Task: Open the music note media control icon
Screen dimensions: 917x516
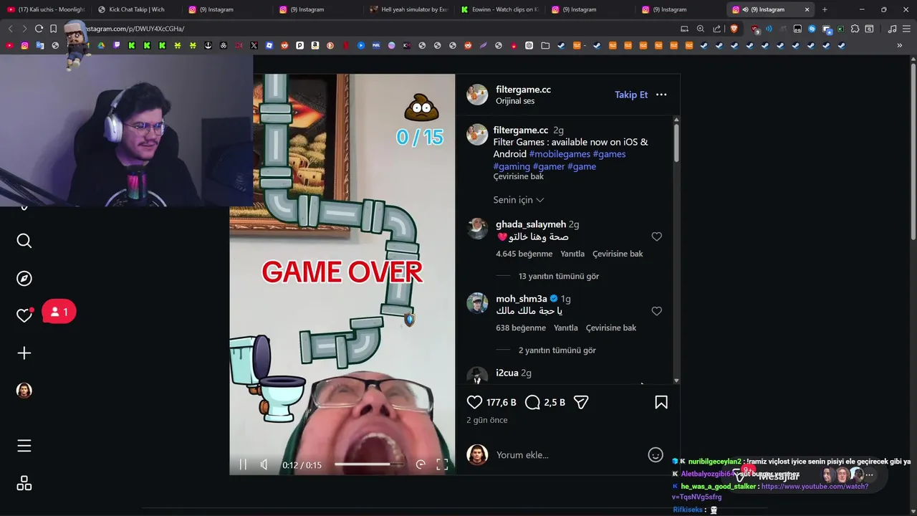Action: click(x=892, y=29)
